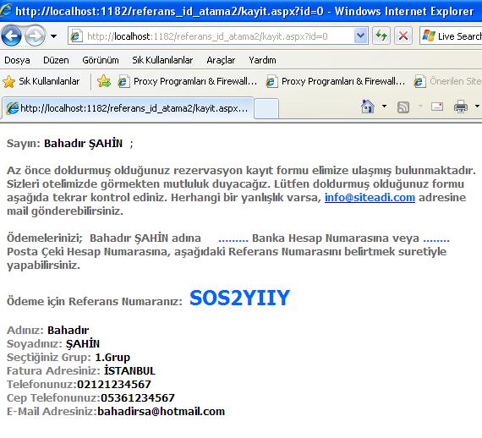Click the Back navigation arrow button
This screenshot has width=482, height=438.
(x=11, y=36)
